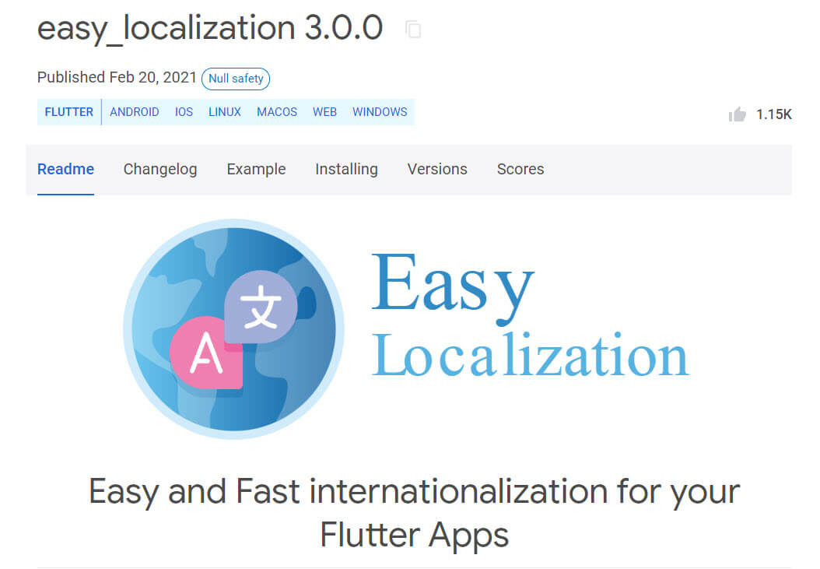Select the MACOS platform tag
820x569 pixels.
[277, 112]
